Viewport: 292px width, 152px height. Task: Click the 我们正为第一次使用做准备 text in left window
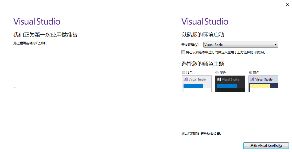(x=45, y=35)
